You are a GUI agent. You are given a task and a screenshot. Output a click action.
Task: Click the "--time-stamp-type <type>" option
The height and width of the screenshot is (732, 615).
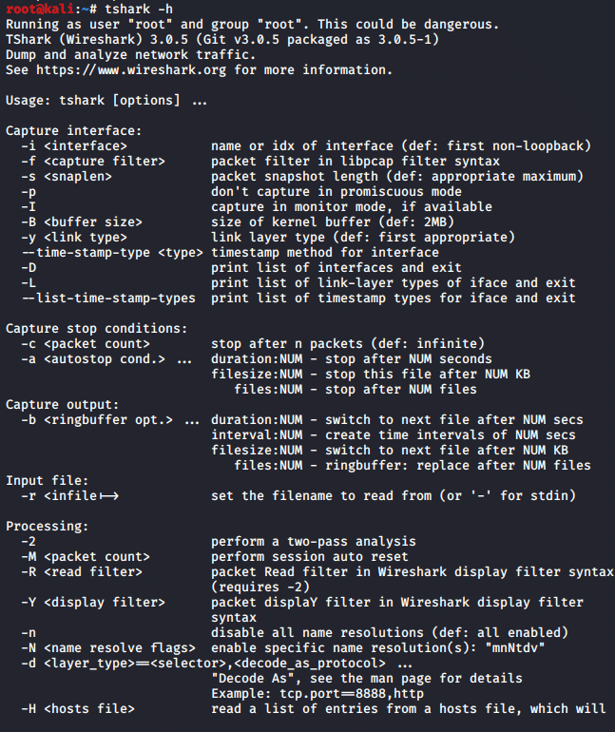112,253
